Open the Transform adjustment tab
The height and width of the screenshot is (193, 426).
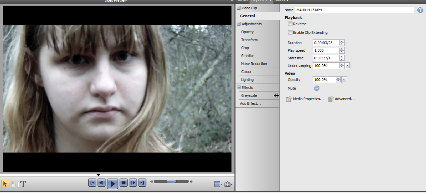click(x=259, y=40)
